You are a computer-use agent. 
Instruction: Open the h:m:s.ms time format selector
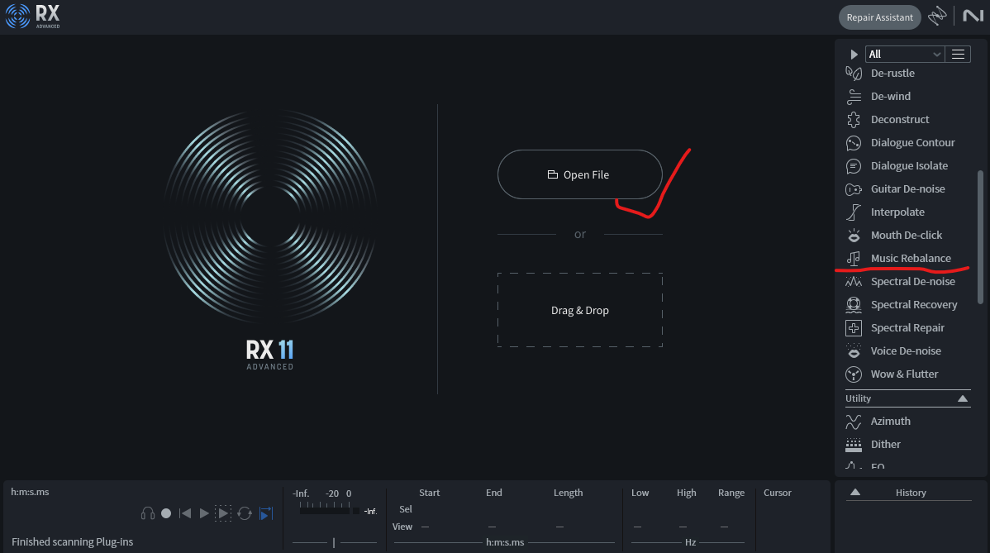pyautogui.click(x=30, y=492)
